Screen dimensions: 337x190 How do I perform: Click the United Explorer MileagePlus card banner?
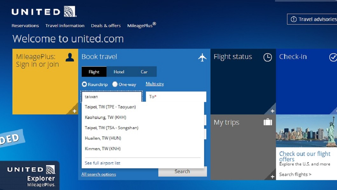[30, 175]
